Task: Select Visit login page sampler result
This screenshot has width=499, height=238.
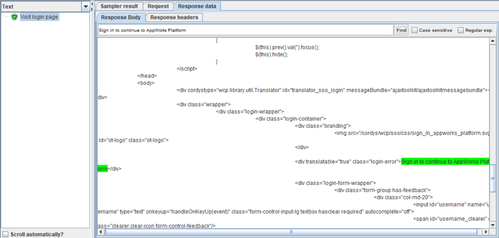Action: tap(39, 17)
